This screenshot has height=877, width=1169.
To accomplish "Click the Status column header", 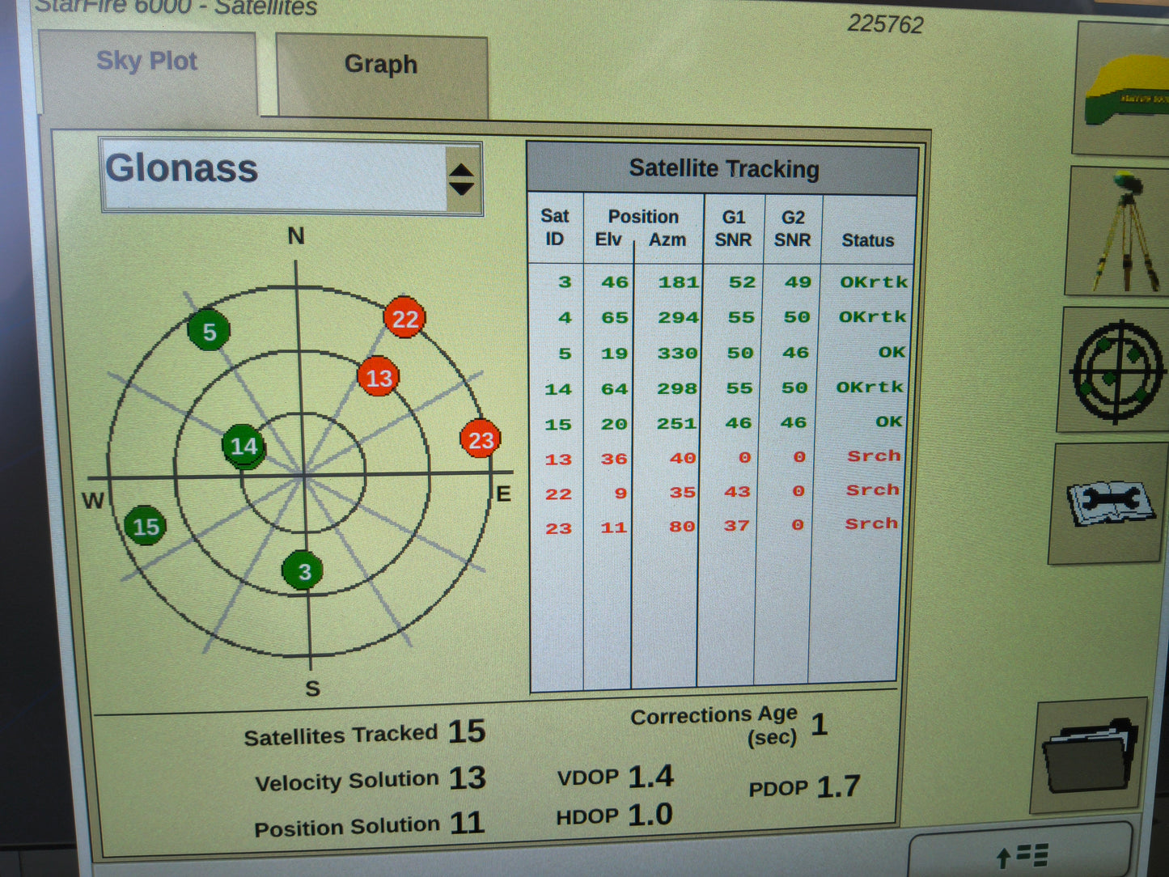I will click(867, 240).
